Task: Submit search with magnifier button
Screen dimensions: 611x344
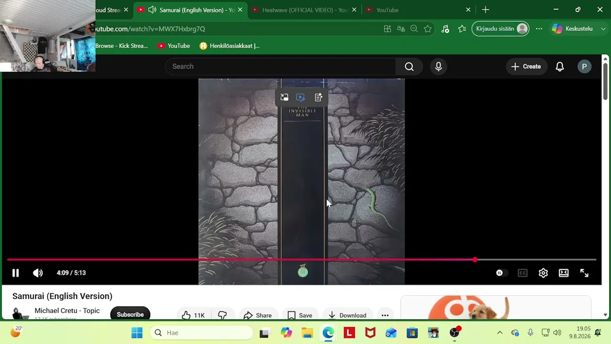Action: pyautogui.click(x=409, y=66)
